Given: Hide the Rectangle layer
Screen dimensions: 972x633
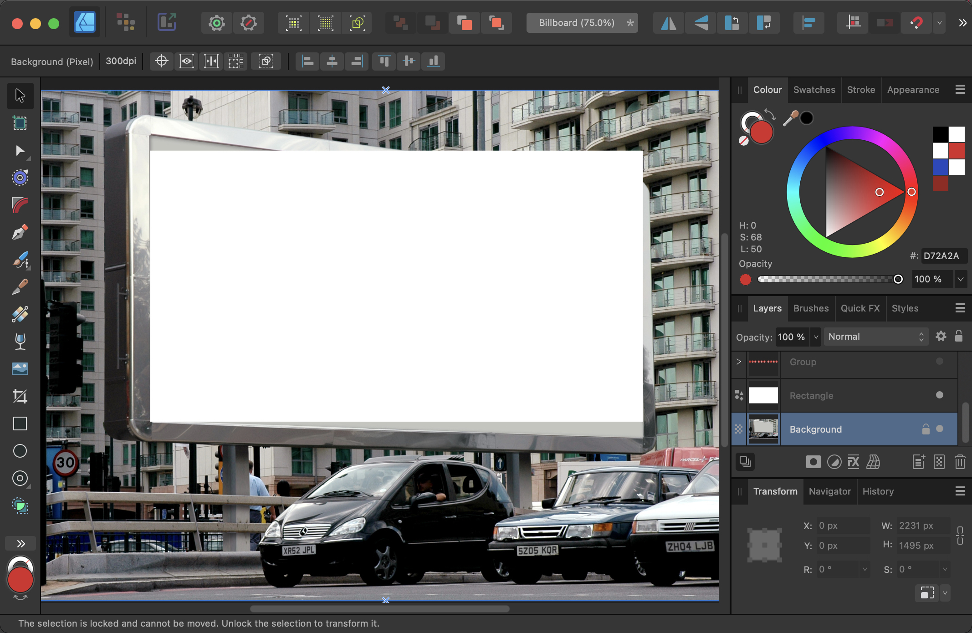Looking at the screenshot, I should (939, 395).
